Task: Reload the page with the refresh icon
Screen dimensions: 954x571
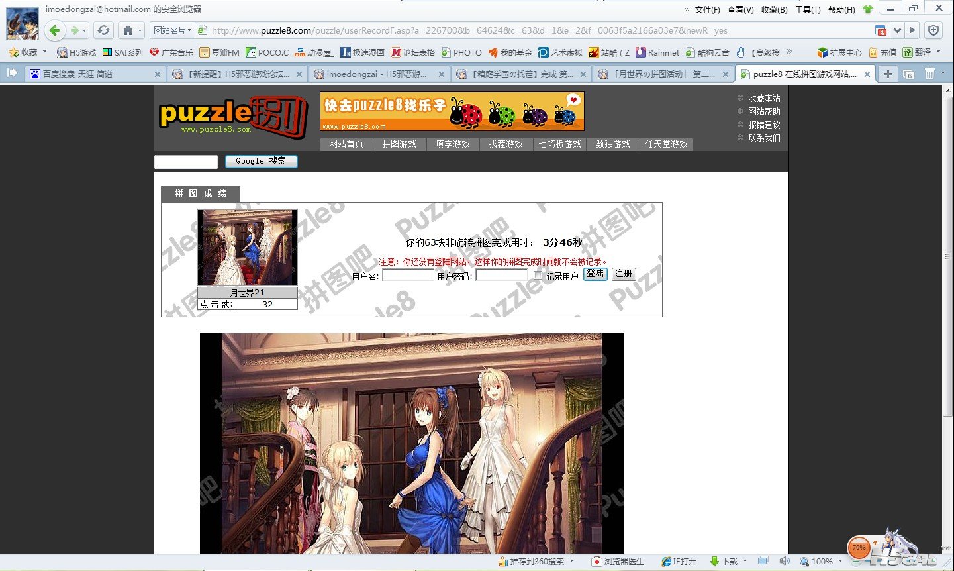Action: [103, 30]
